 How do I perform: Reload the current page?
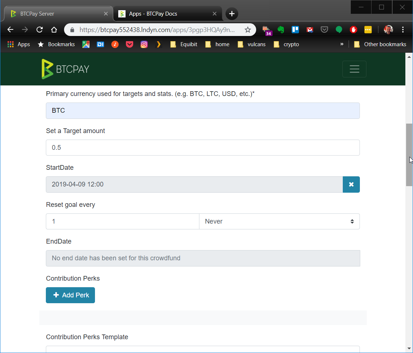40,29
